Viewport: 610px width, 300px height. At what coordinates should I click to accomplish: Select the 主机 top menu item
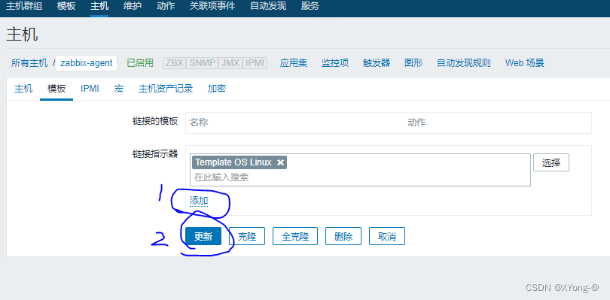point(99,6)
